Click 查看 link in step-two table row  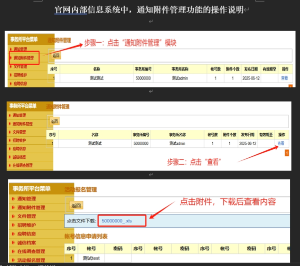280,143
